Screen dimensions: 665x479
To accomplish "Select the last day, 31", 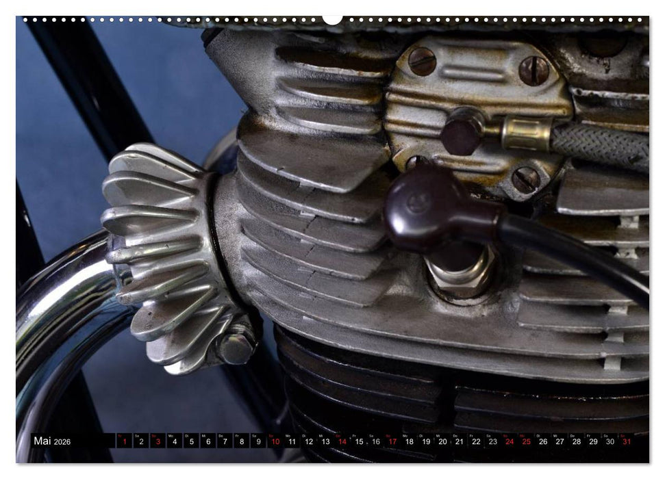I will click(627, 441).
